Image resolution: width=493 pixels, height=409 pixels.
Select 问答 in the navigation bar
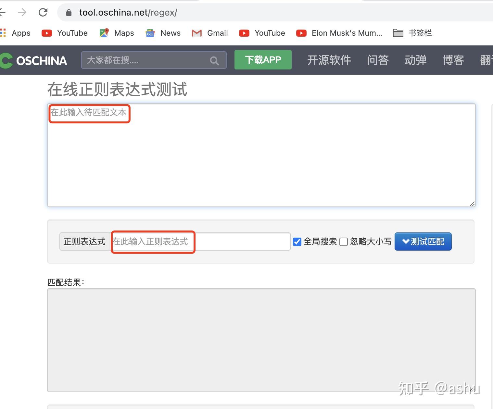378,60
